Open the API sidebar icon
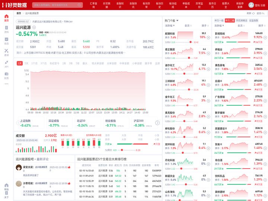Screen dimensions: 268x201 pyautogui.click(x=6, y=63)
